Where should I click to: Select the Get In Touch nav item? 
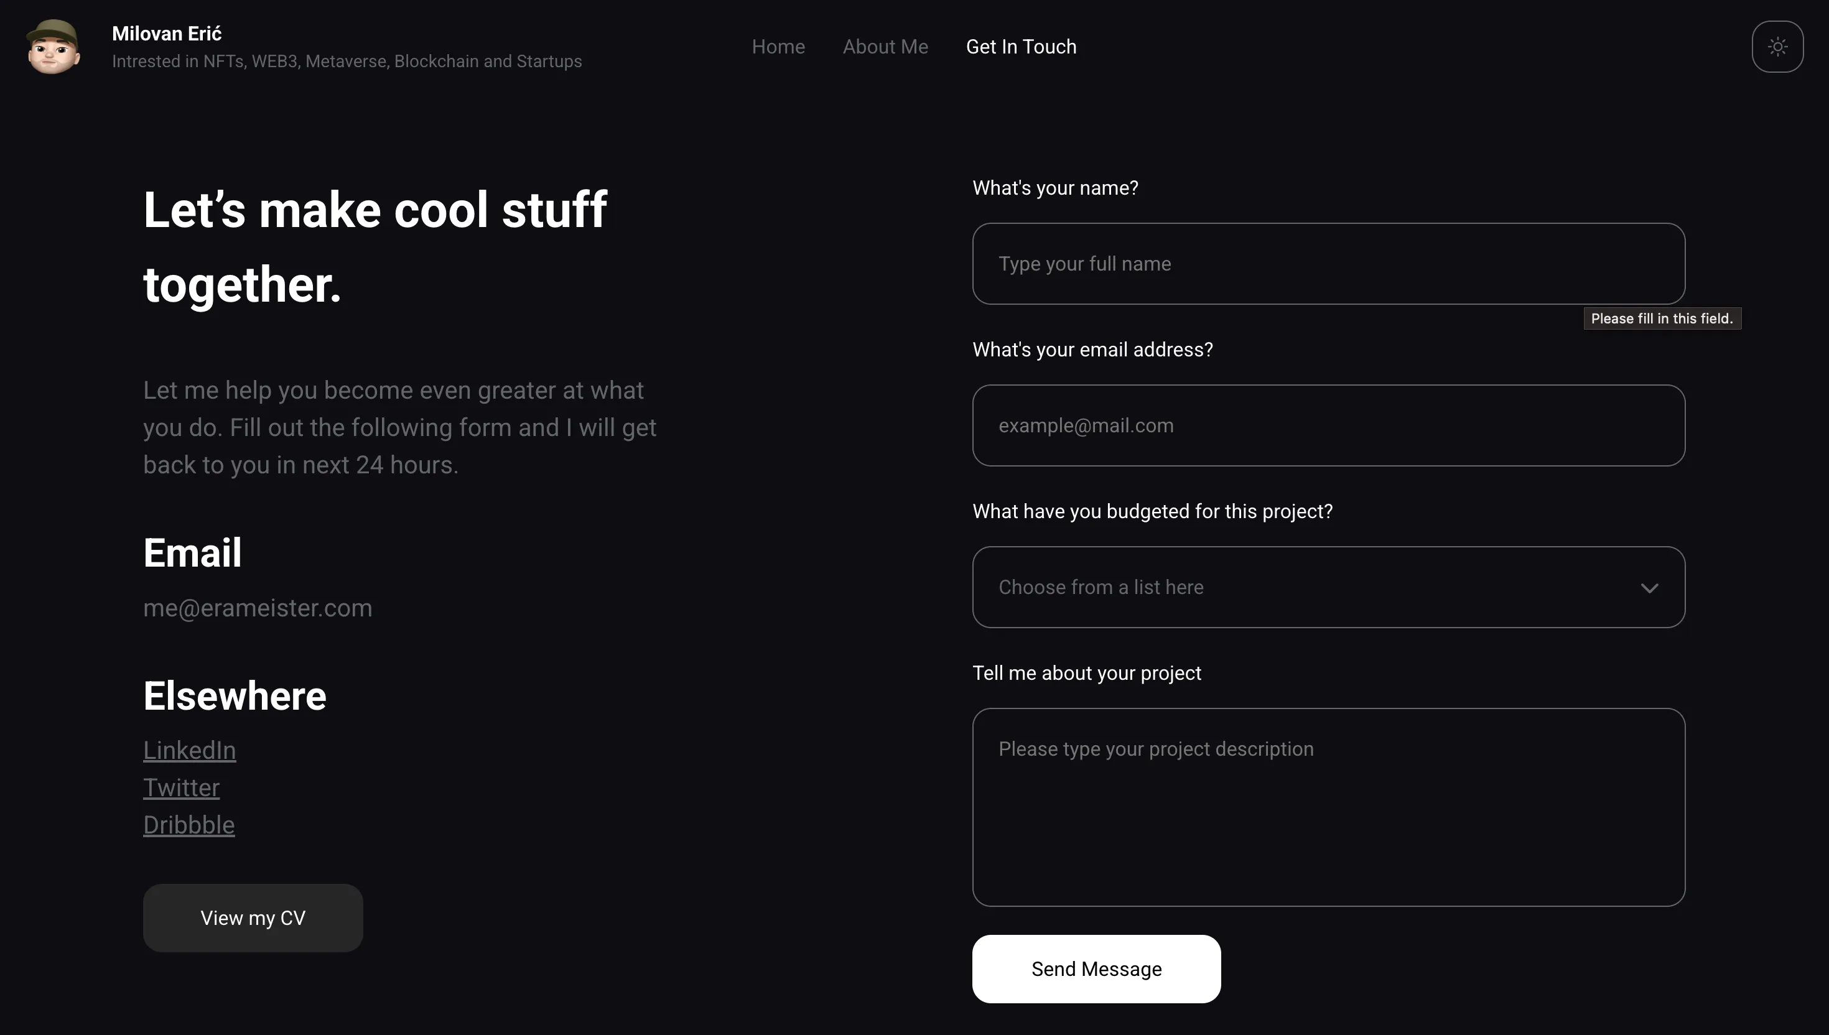click(x=1021, y=47)
